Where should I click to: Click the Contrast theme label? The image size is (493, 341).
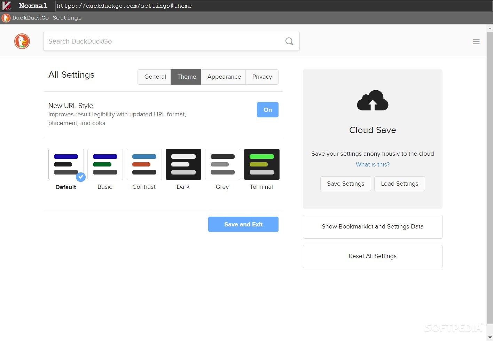[144, 187]
